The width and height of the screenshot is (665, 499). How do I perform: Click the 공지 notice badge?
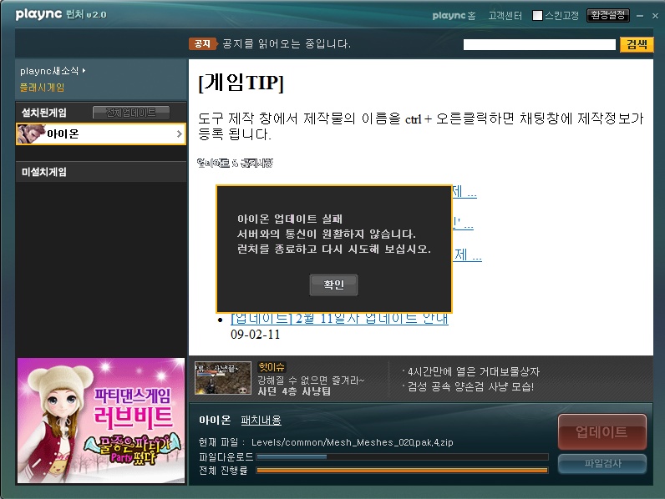click(x=202, y=43)
